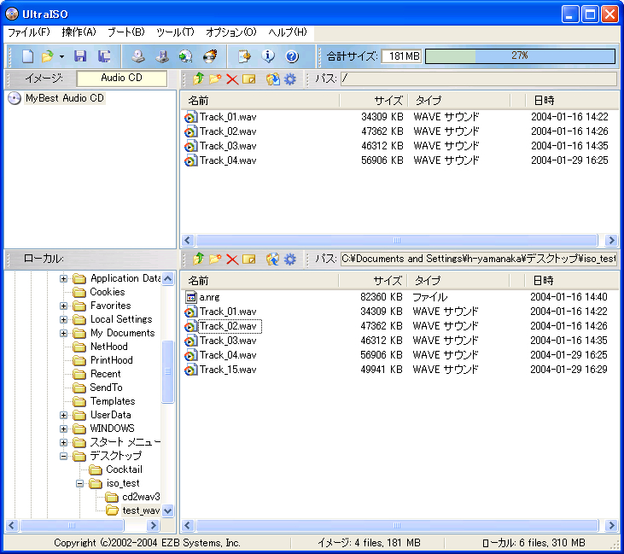Screen dimensions: 624x554
Task: Click the Make CD image drive icon
Action: [138, 56]
